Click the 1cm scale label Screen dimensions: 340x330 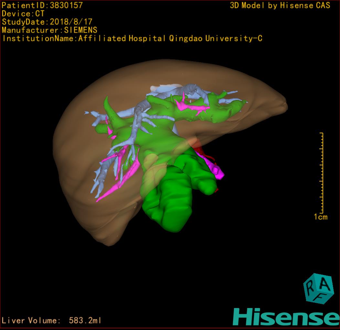point(321,217)
